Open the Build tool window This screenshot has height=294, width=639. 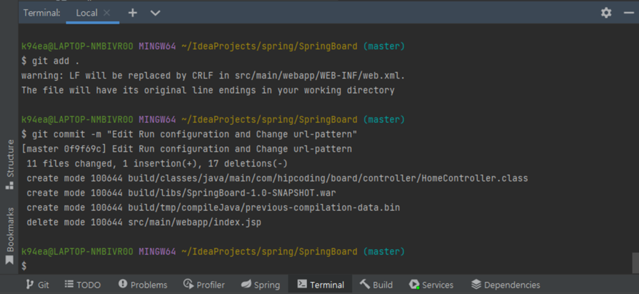tap(376, 285)
